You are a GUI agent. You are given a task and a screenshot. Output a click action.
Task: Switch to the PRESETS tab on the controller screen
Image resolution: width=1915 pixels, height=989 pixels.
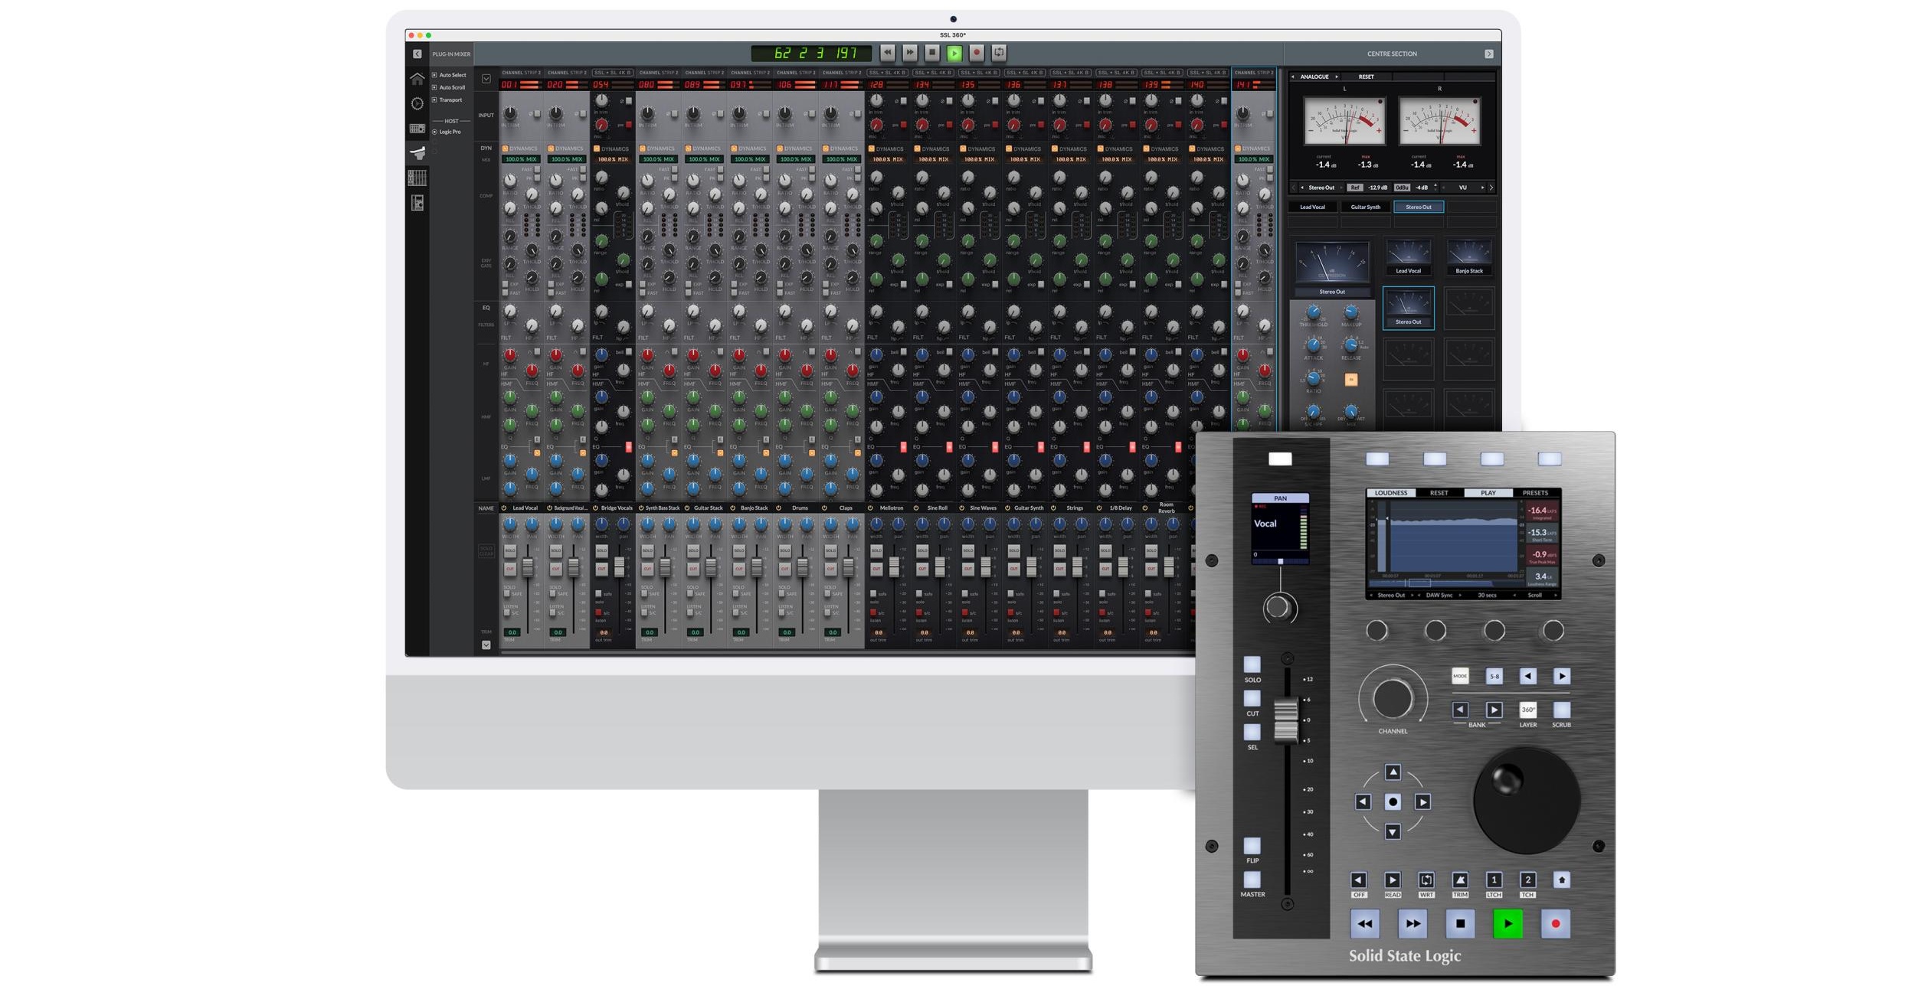pos(1534,493)
